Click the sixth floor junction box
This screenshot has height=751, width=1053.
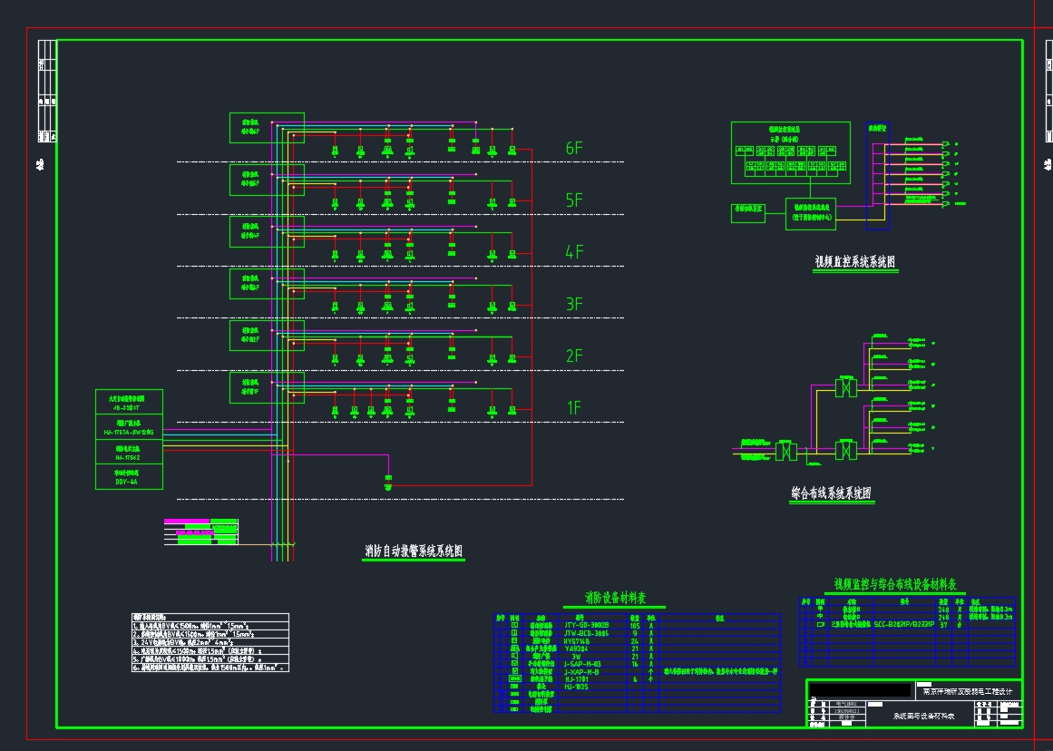click(266, 128)
